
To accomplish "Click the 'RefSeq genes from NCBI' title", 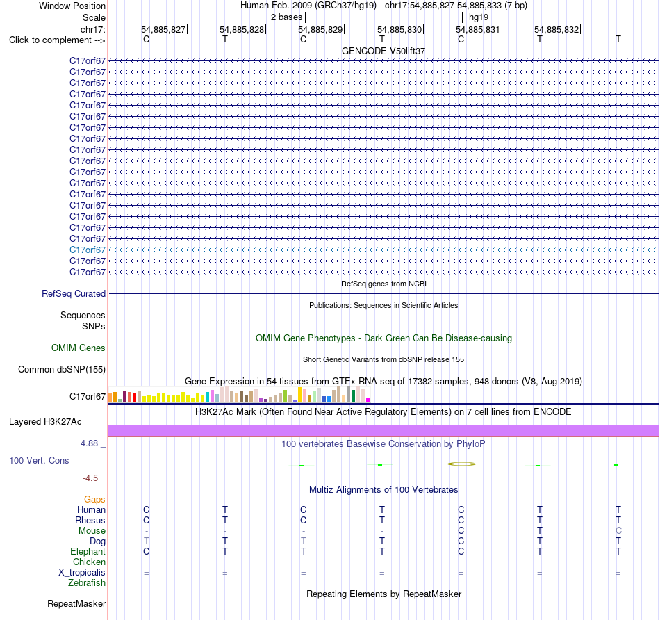I will pos(383,284).
